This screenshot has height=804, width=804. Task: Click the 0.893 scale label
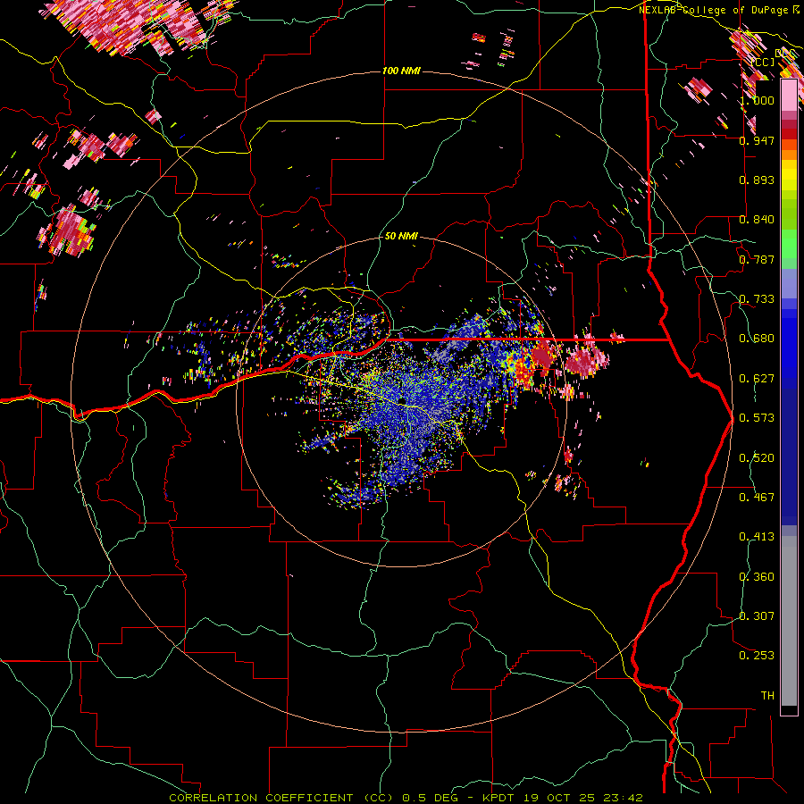pos(757,180)
